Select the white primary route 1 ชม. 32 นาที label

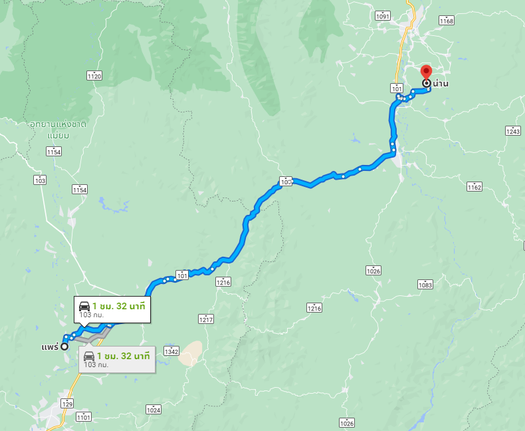118,306
